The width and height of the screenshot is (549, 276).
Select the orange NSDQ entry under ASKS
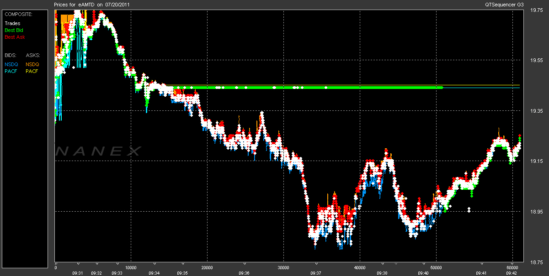(x=32, y=64)
